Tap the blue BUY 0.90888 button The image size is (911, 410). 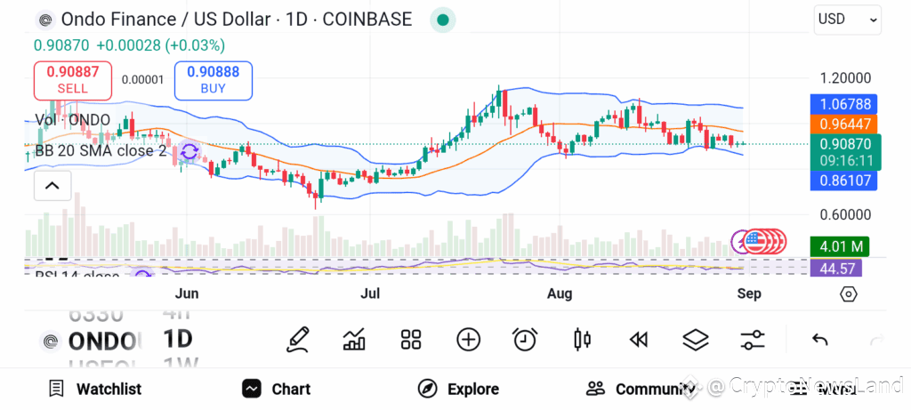[214, 80]
